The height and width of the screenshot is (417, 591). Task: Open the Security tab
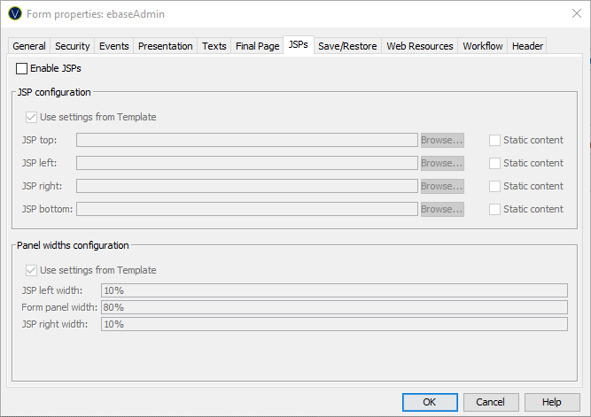(73, 46)
